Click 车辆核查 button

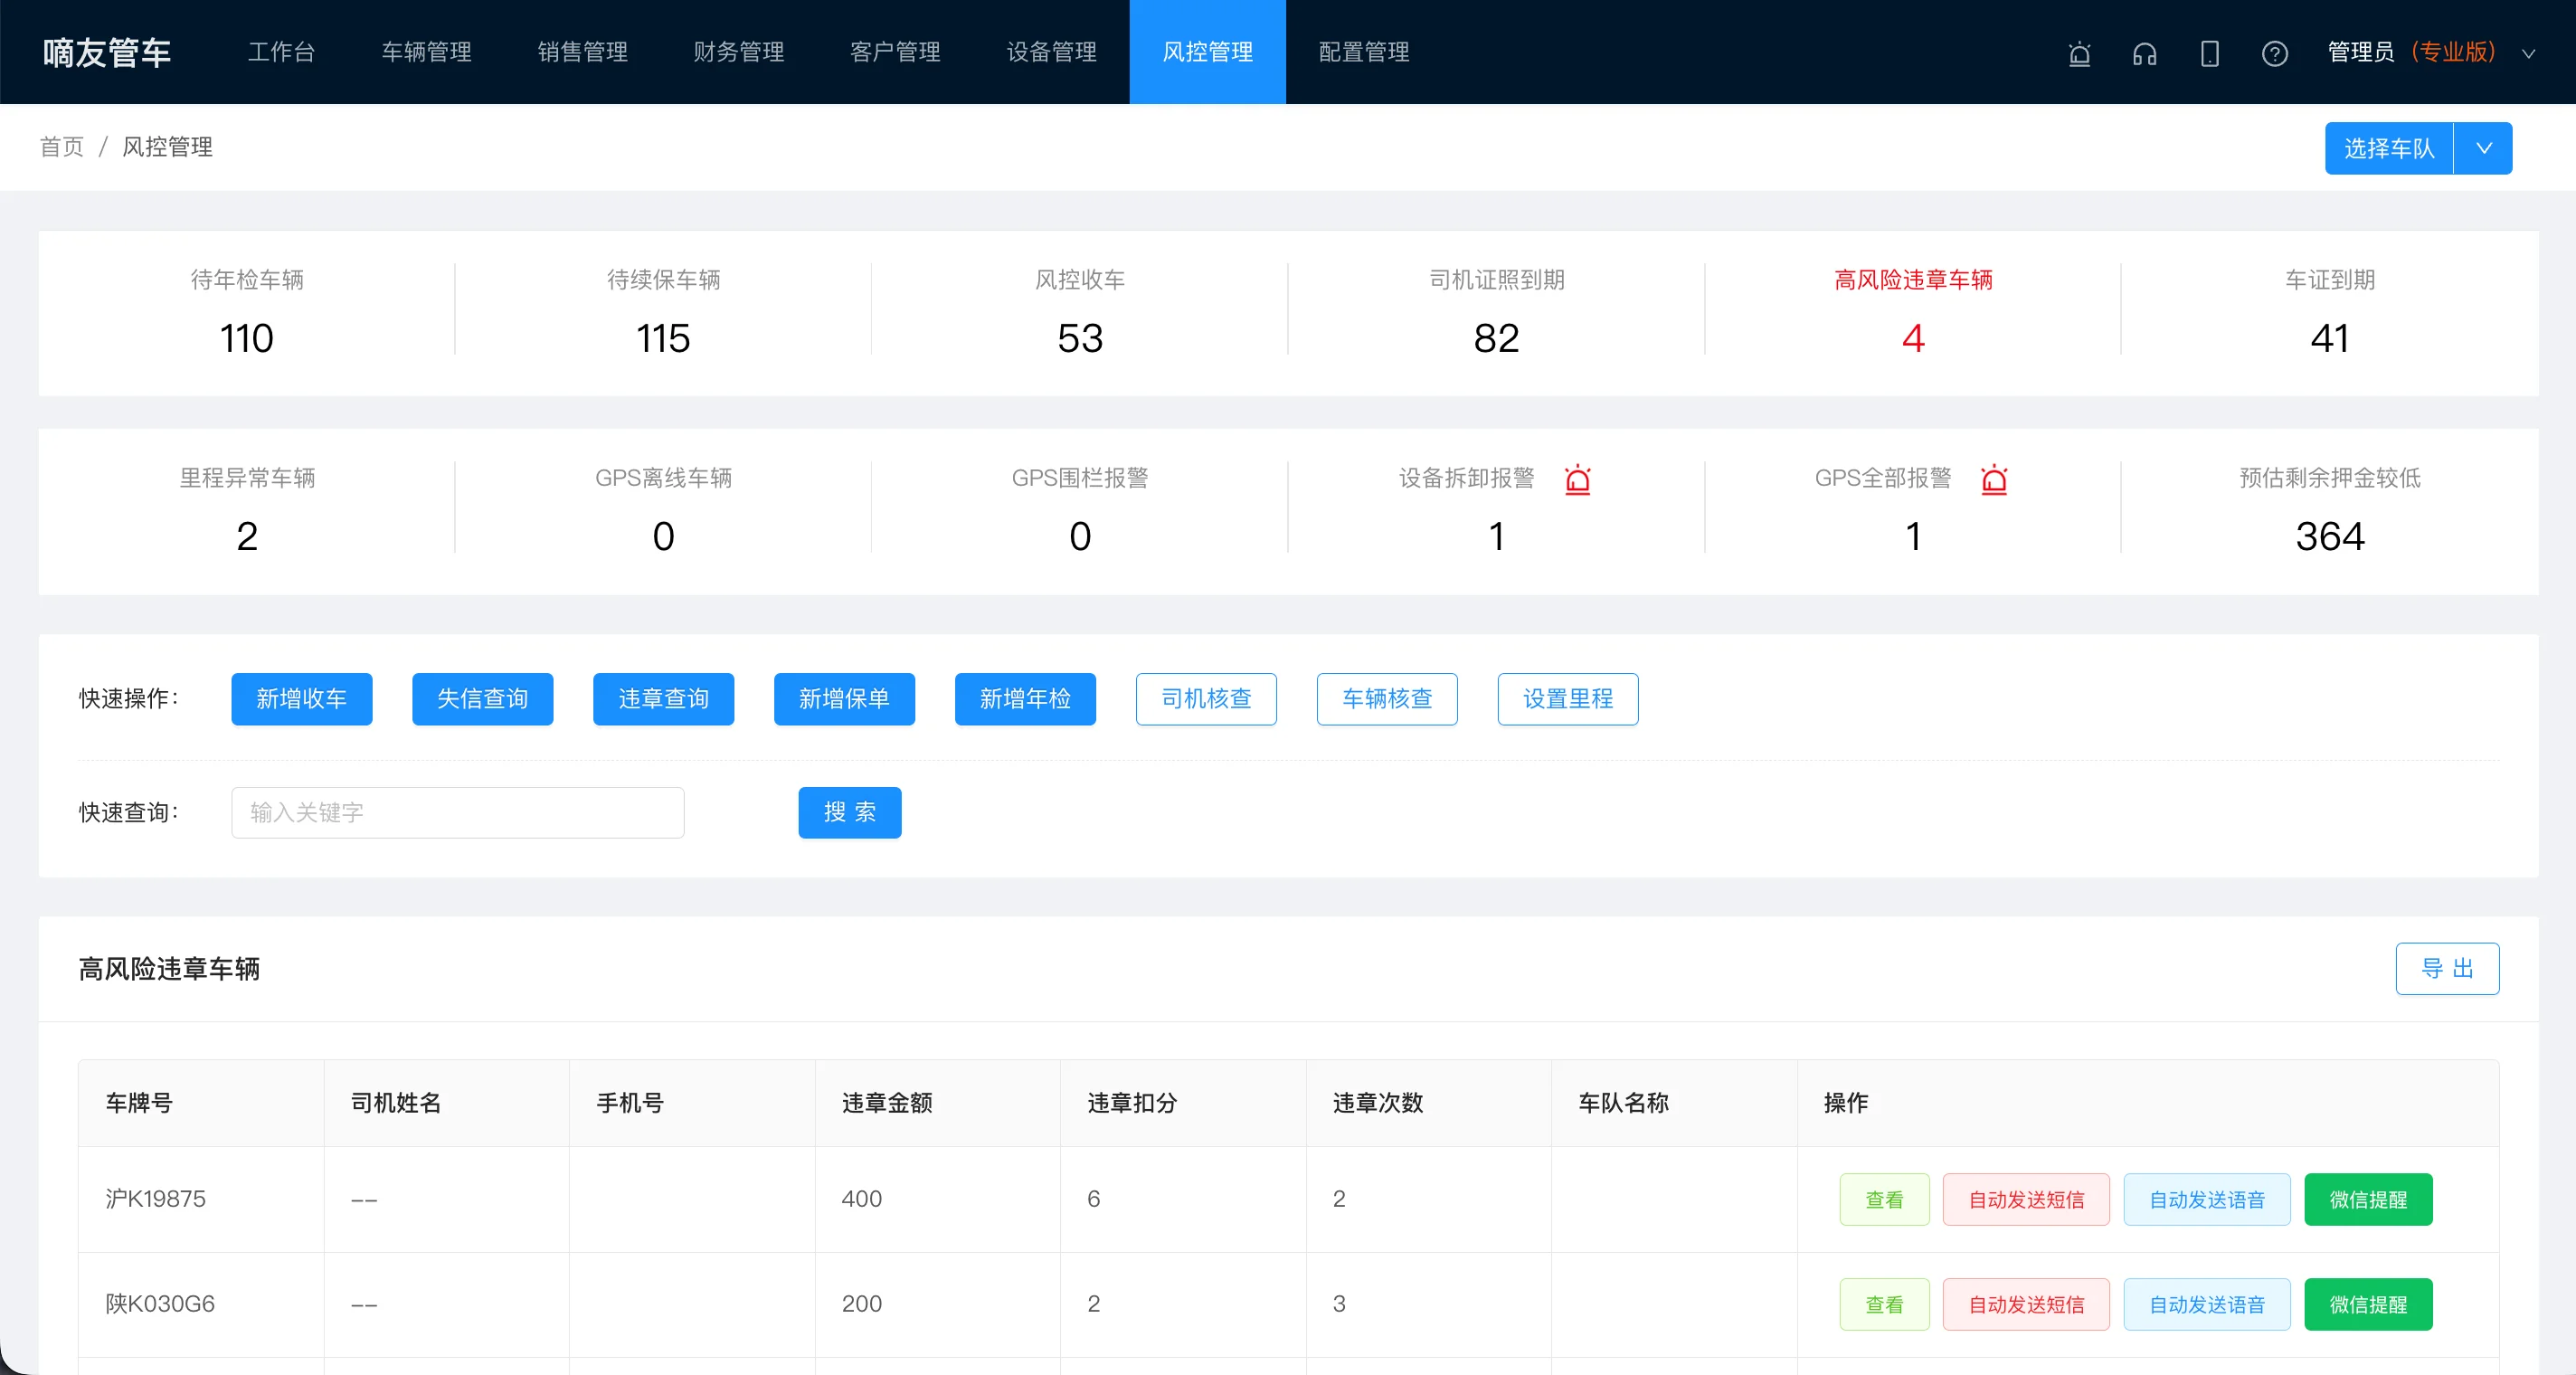pos(1387,699)
